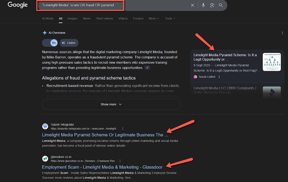Switch to the News tab
288x182 pixels.
[x=87, y=18]
